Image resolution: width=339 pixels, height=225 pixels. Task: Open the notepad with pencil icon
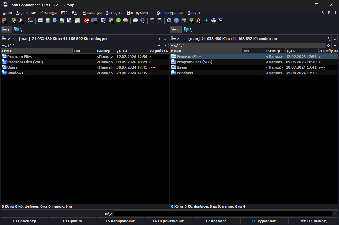pyautogui.click(x=62, y=20)
